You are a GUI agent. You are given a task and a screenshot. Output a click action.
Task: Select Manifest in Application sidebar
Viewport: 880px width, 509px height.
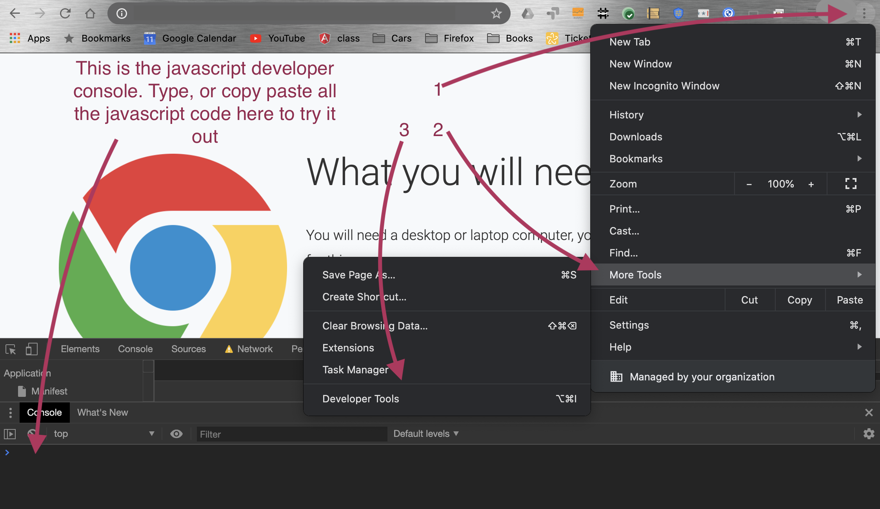pyautogui.click(x=43, y=391)
